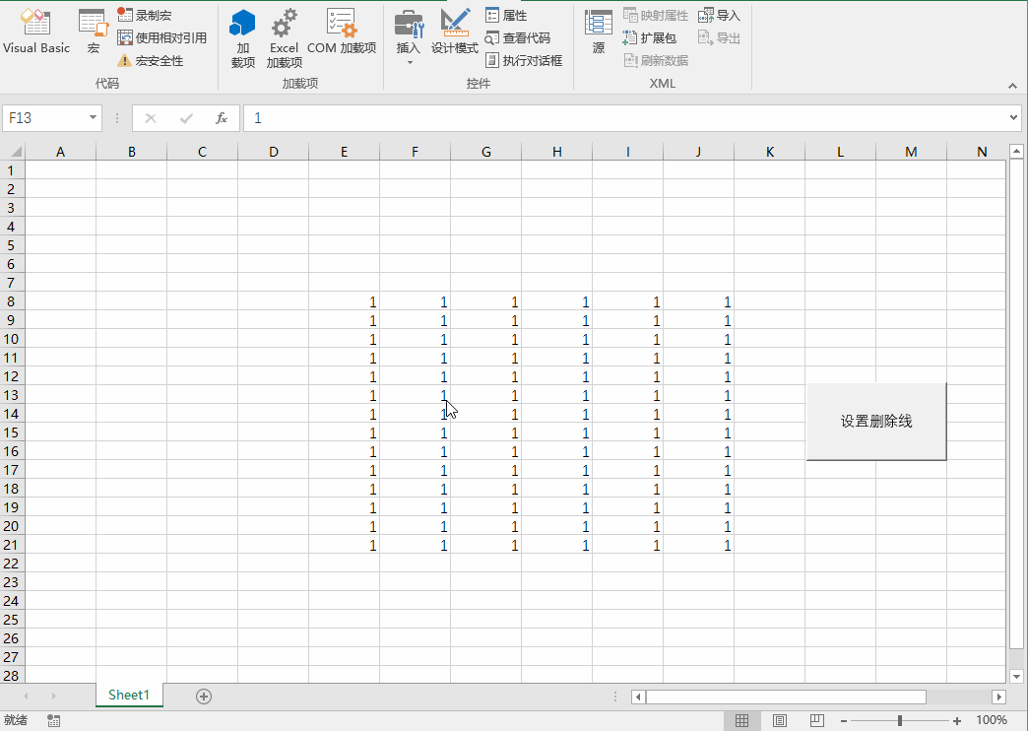The image size is (1028, 731).
Task: Select cell E8 containing 1
Action: pos(345,301)
